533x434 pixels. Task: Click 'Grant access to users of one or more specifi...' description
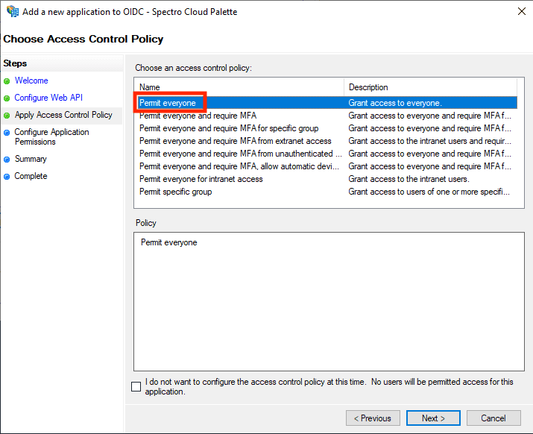click(x=429, y=192)
